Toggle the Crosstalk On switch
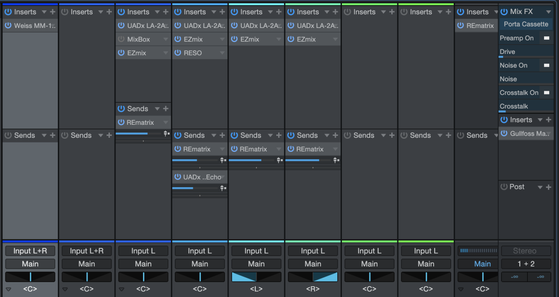The height and width of the screenshot is (297, 559). [546, 93]
